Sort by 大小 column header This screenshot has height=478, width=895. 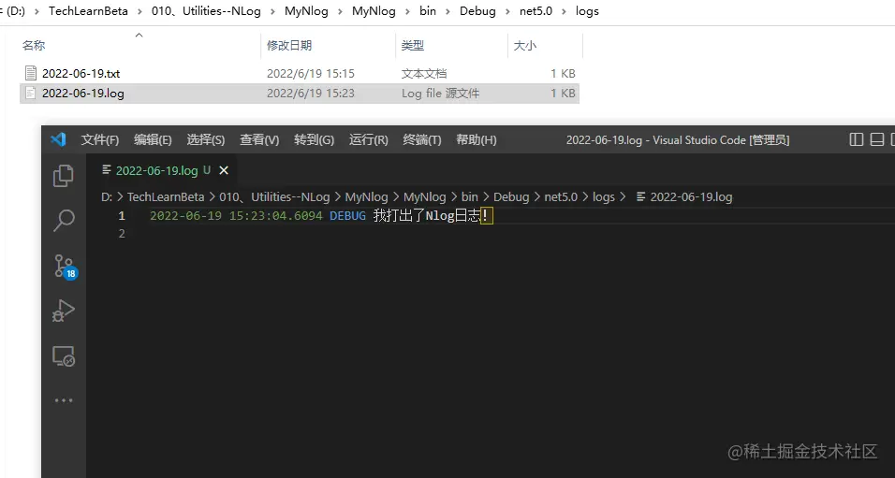coord(524,45)
